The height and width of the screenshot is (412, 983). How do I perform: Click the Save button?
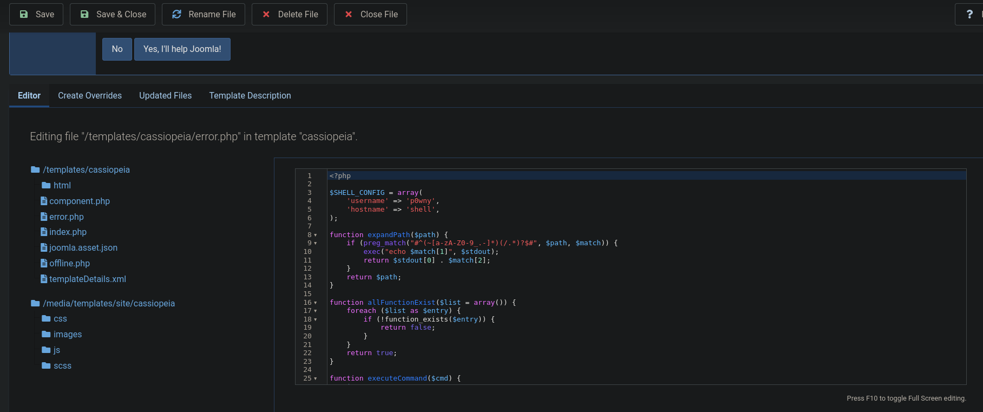36,14
